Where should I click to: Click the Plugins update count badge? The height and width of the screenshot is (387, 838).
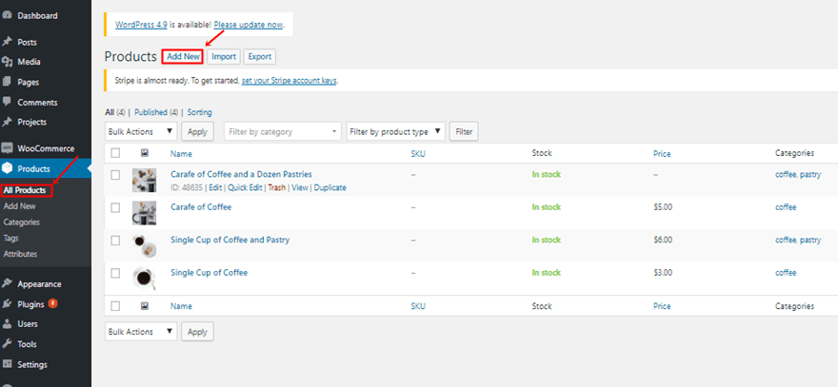click(x=53, y=303)
